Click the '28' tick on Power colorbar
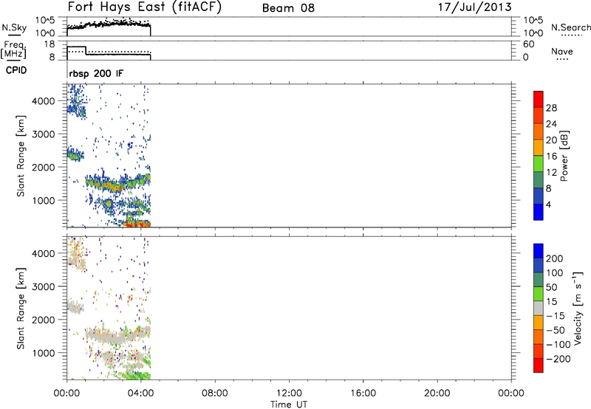 click(551, 108)
